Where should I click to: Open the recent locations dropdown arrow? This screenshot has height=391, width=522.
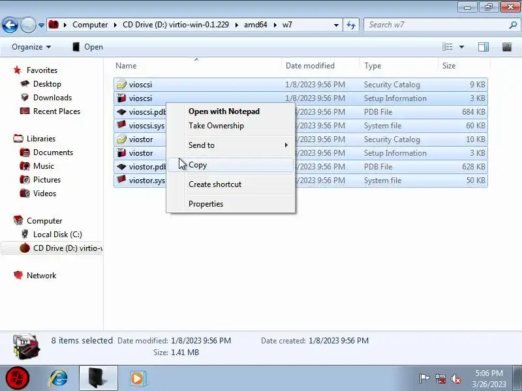click(41, 25)
